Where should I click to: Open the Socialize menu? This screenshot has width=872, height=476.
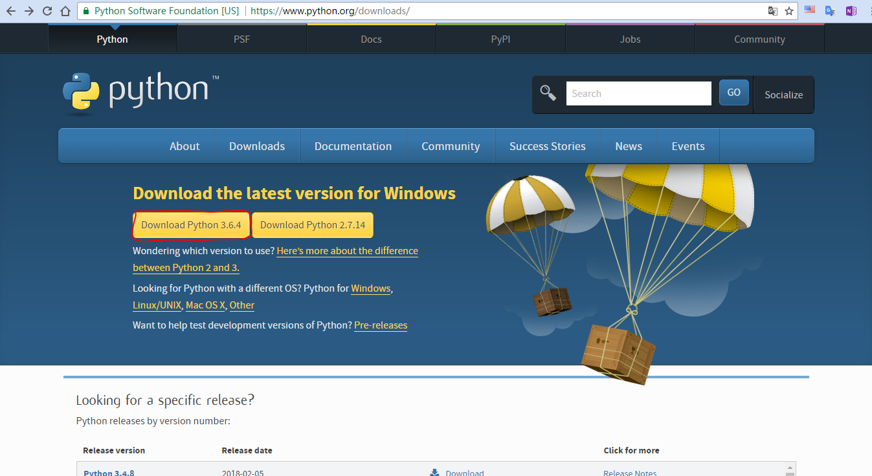pos(783,94)
